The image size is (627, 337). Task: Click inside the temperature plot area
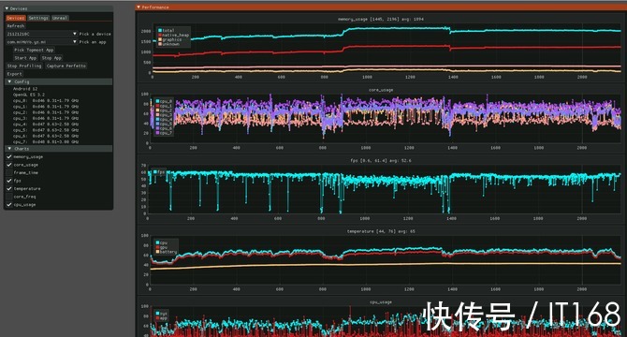click(385, 260)
